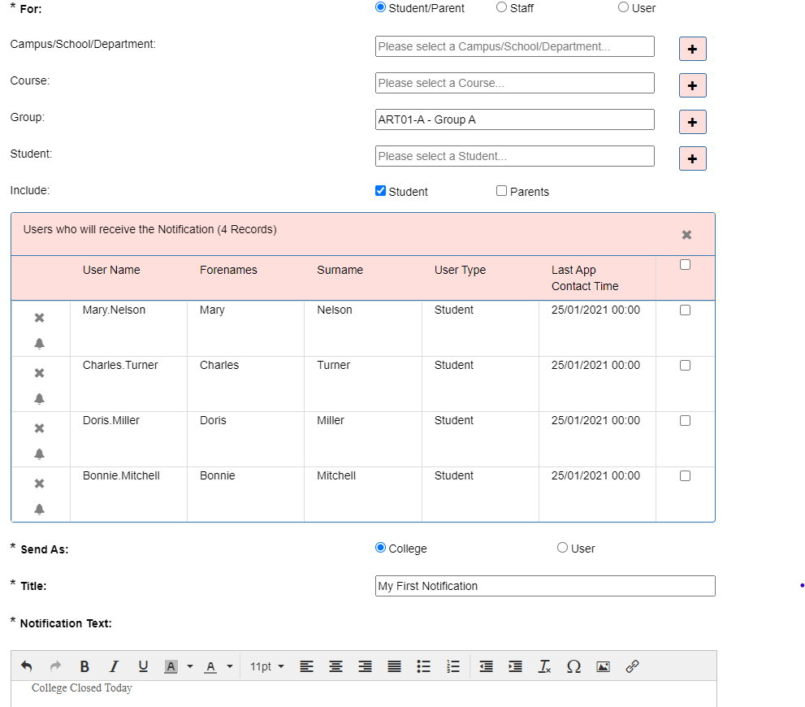This screenshot has height=707, width=805.
Task: Click plus button beside Group
Action: pyautogui.click(x=693, y=122)
